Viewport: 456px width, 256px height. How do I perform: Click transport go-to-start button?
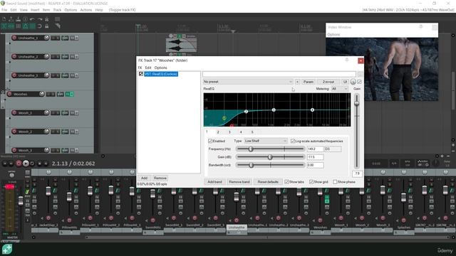click(5, 164)
